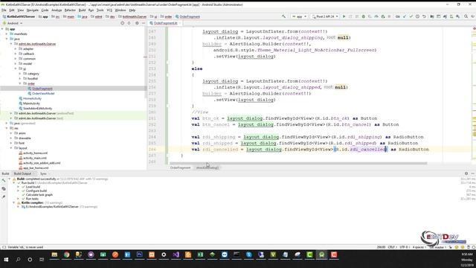Click showEditDialog breadcrumb below editor
The image size is (476, 268).
coord(208,167)
